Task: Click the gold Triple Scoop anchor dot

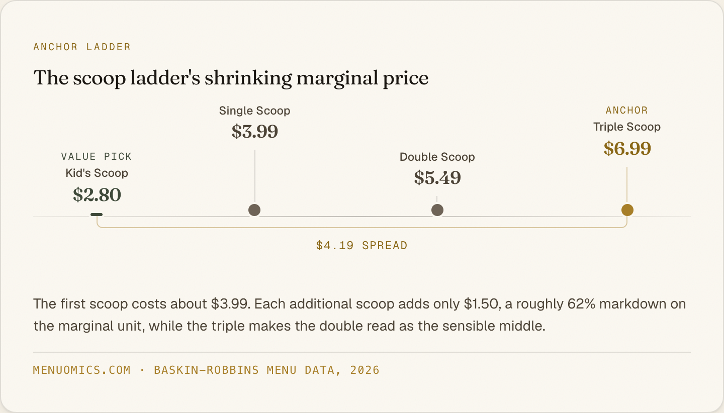Action: tap(627, 210)
